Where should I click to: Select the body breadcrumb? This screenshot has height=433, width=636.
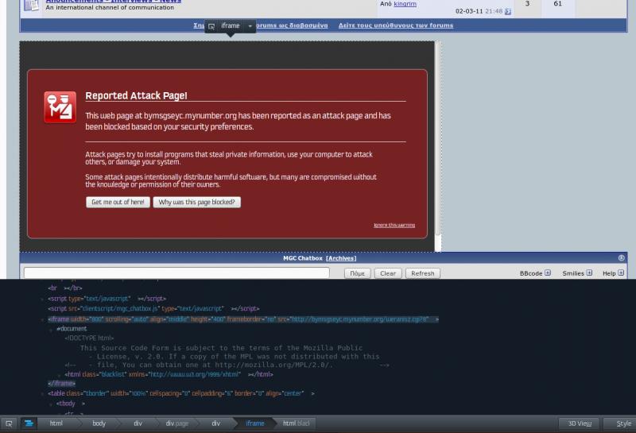pos(99,423)
